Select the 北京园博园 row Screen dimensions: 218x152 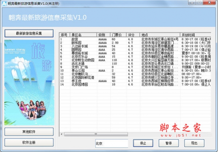pos(135,84)
